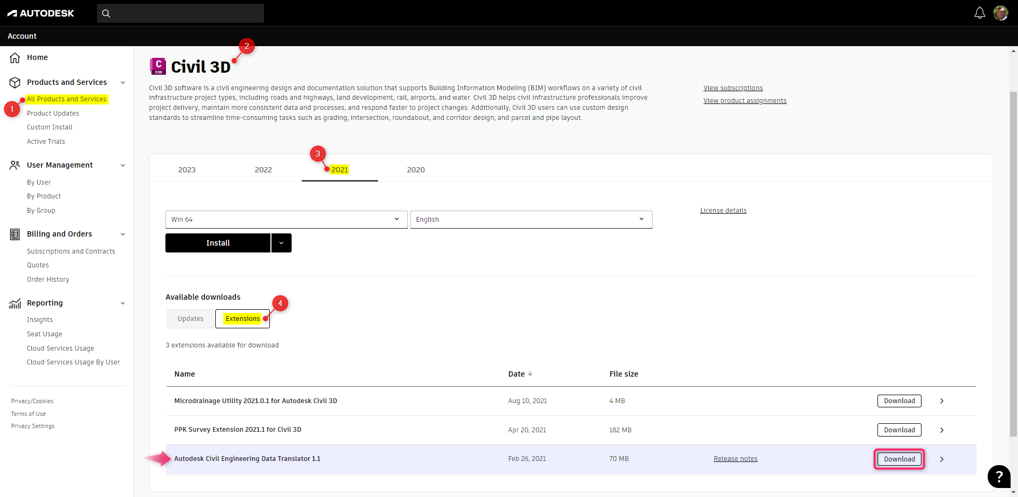
Task: Open All Products and Services
Action: click(x=67, y=99)
